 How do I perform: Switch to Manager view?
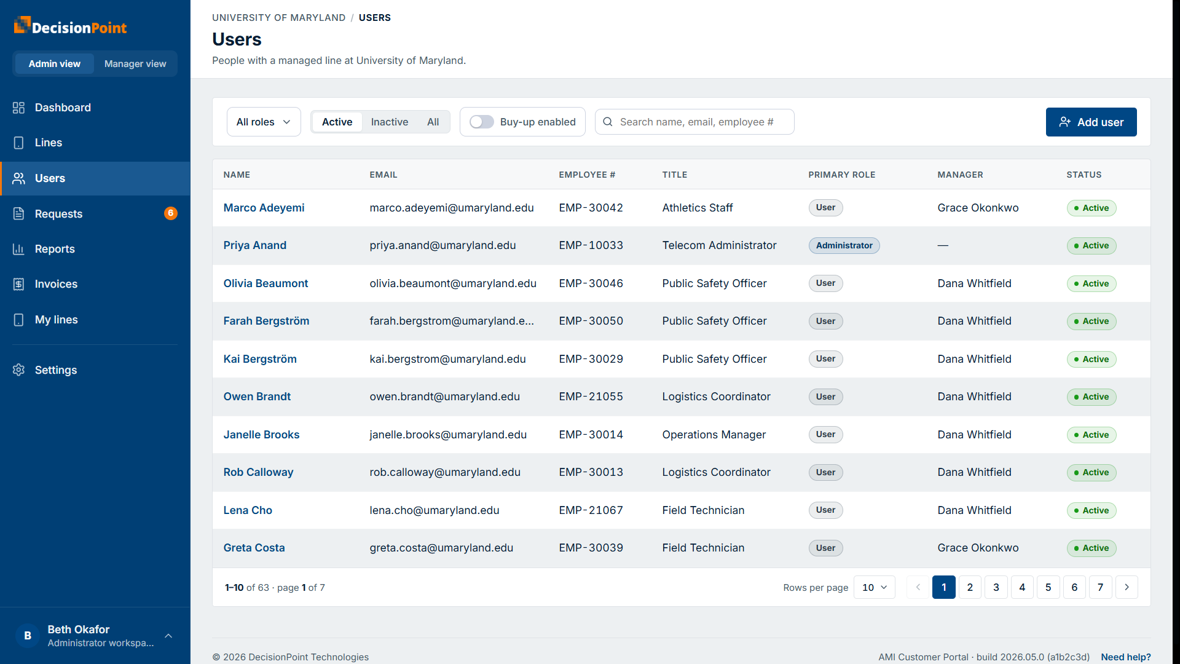(x=135, y=64)
